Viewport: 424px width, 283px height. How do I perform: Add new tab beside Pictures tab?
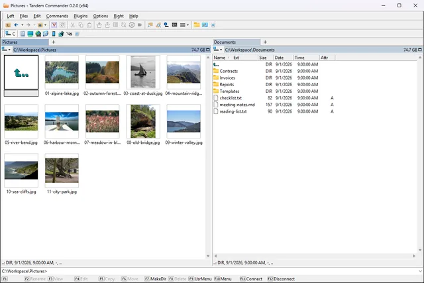[x=53, y=42]
